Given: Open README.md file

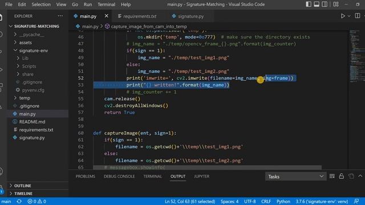Looking at the screenshot, I should click(32, 122).
